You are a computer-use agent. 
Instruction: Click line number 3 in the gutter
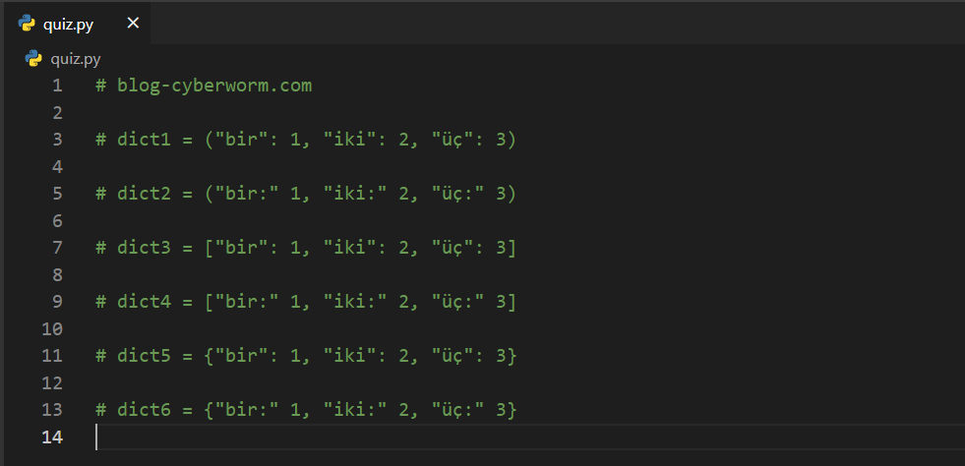56,140
